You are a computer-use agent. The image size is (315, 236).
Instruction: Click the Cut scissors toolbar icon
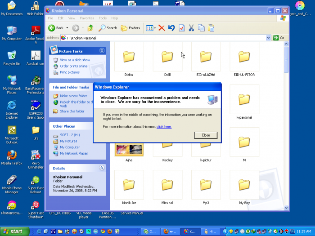coord(191,28)
